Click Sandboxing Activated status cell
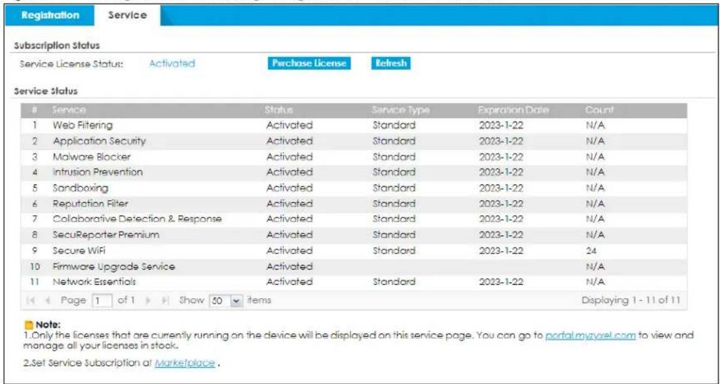The height and width of the screenshot is (384, 720). pos(289,188)
